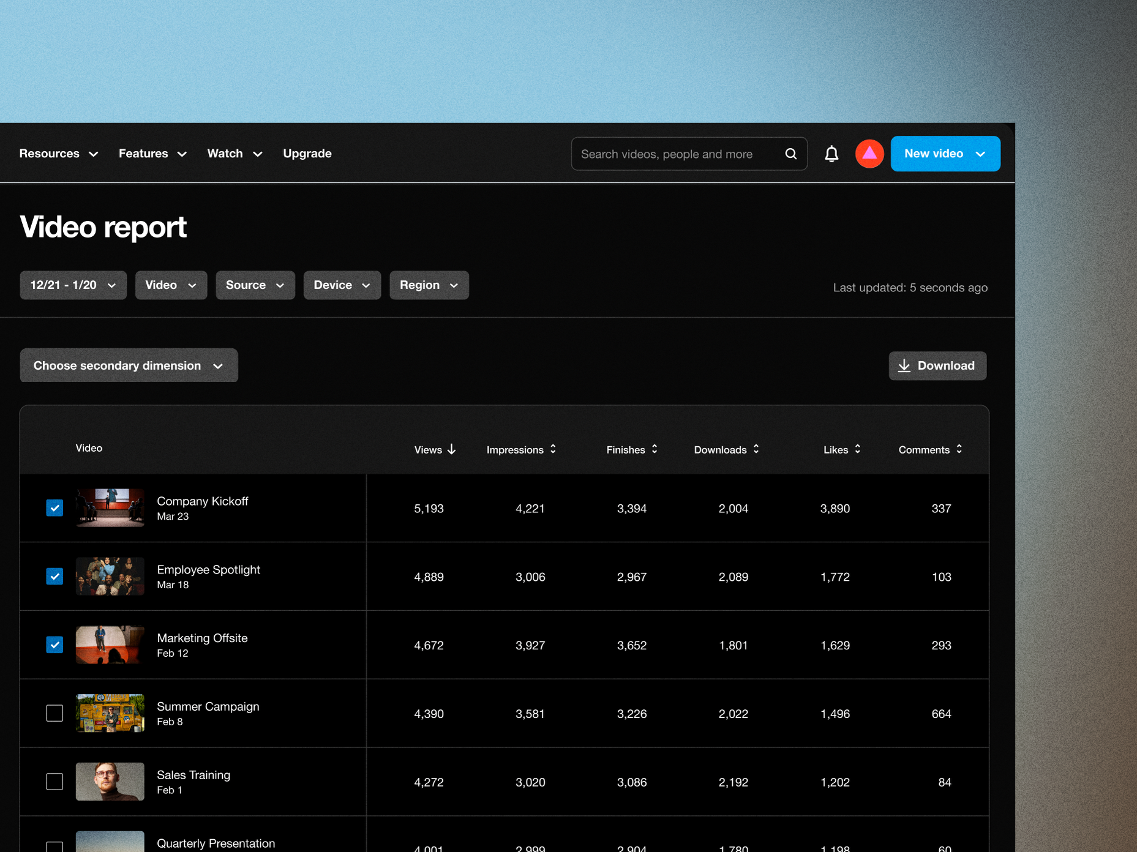Click the download arrow icon
This screenshot has height=852, width=1137.
[904, 366]
